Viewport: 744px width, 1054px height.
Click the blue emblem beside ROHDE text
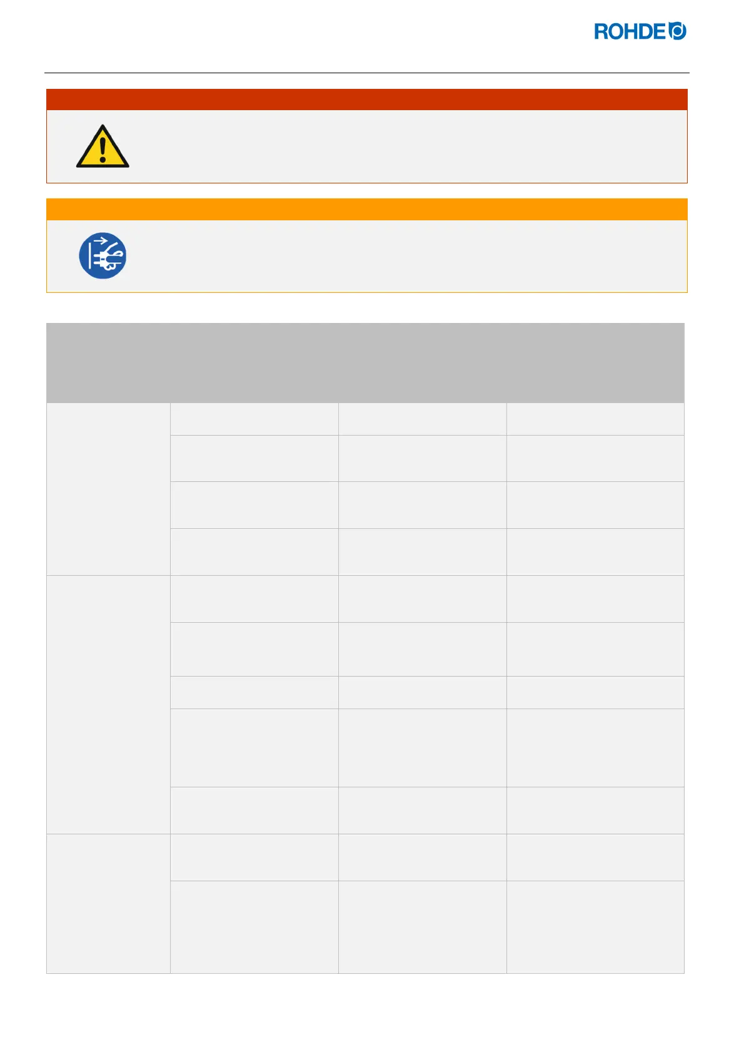[x=678, y=31]
